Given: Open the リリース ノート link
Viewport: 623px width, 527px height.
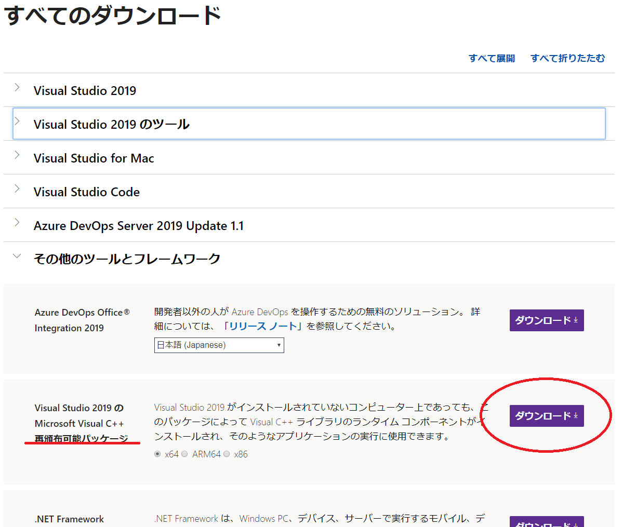Looking at the screenshot, I should click(263, 327).
